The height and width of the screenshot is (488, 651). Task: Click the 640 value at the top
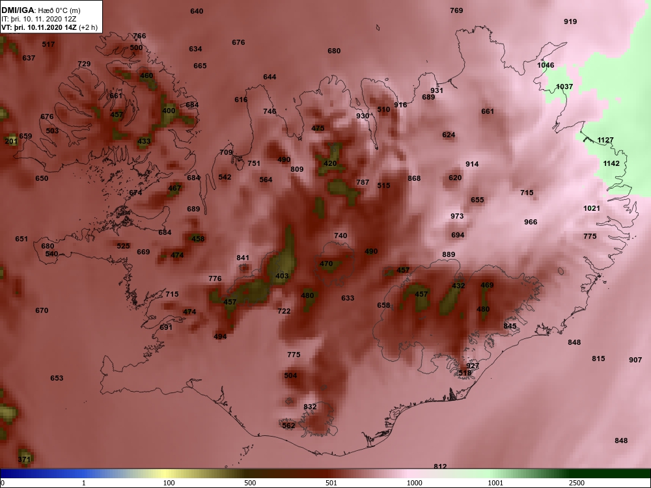[197, 11]
